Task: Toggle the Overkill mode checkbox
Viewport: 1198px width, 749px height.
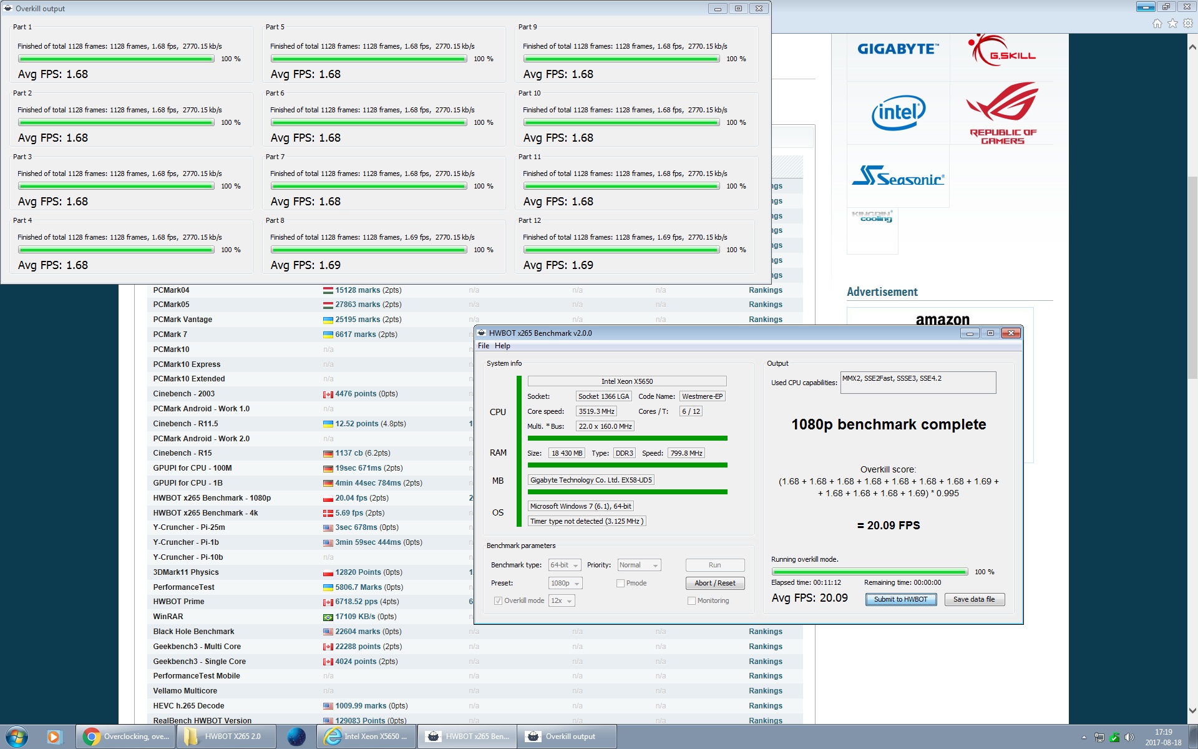Action: 498,600
